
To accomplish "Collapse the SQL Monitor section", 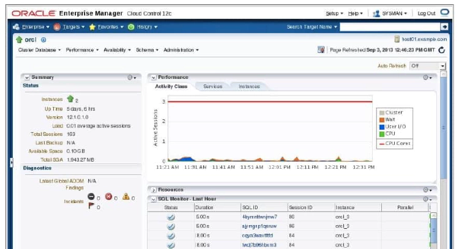I will [x=154, y=199].
